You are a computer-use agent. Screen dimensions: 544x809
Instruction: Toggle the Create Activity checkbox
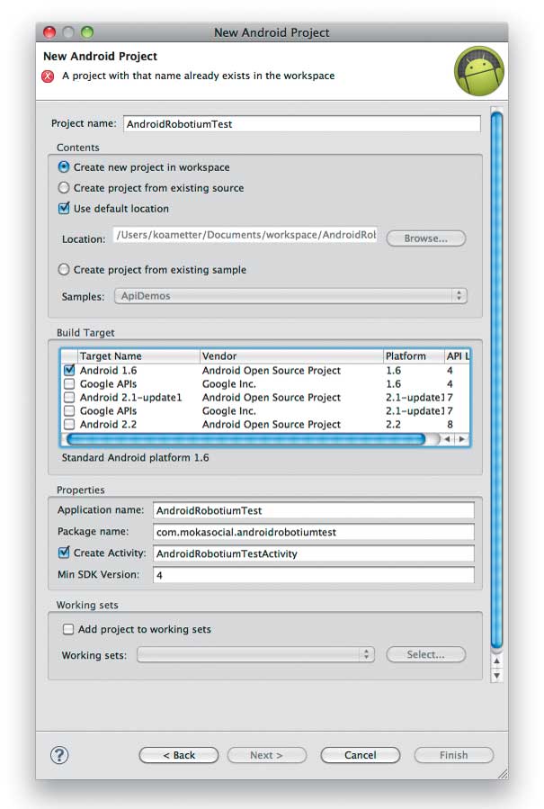pyautogui.click(x=64, y=552)
